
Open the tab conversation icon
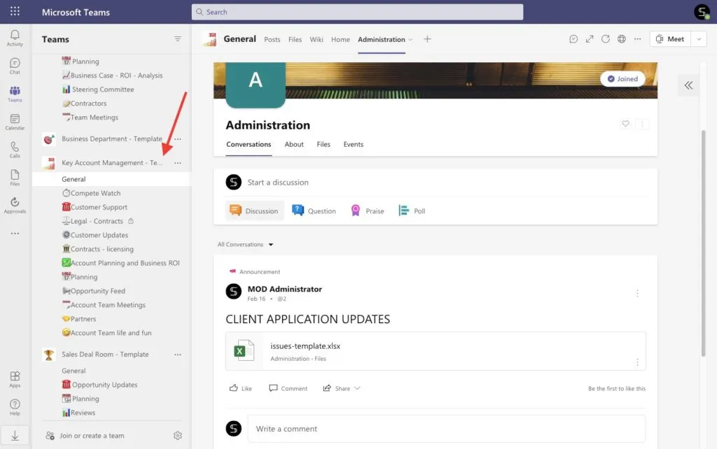tap(573, 39)
